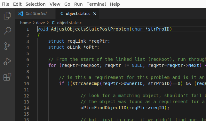Click 'reqPtr->ownerID' on line 10
This screenshot has height=121, width=206.
click(x=122, y=83)
